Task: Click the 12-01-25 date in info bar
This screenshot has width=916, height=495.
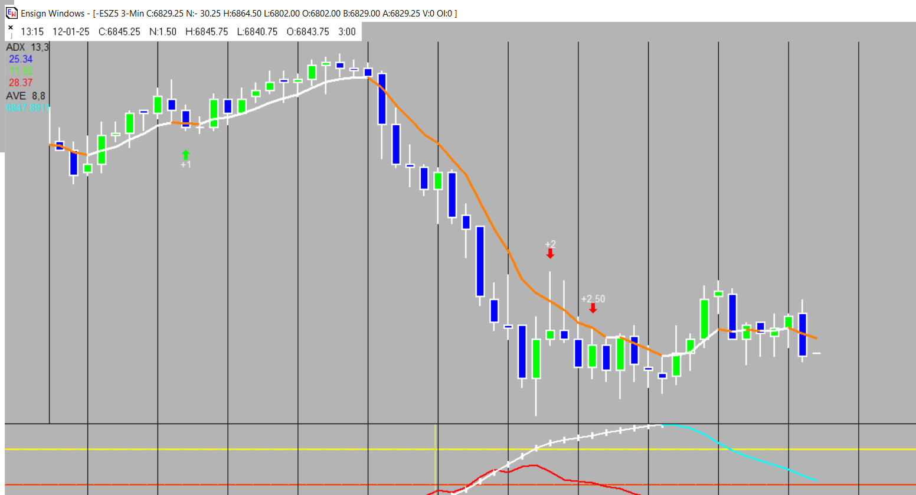Action: [71, 32]
